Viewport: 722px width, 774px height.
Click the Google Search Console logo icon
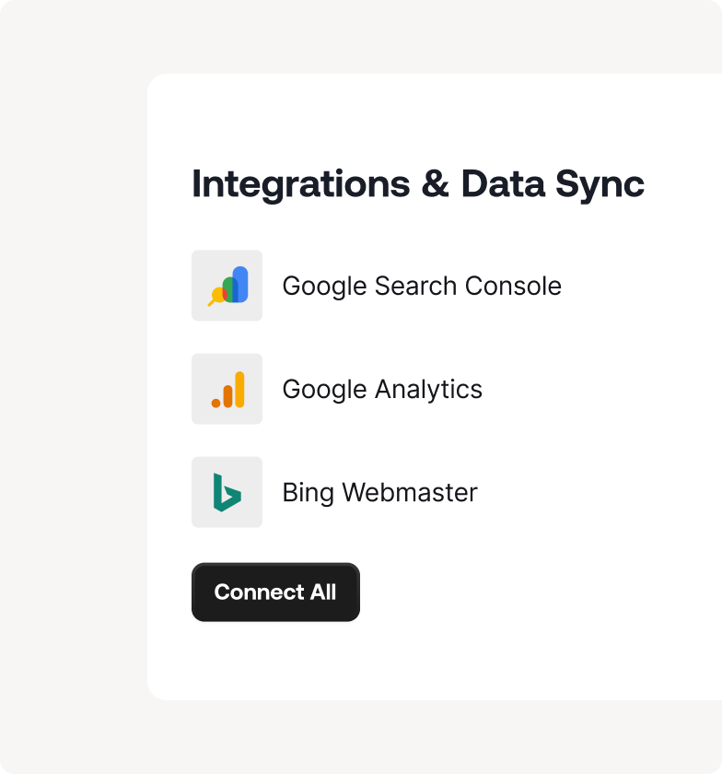tap(227, 286)
